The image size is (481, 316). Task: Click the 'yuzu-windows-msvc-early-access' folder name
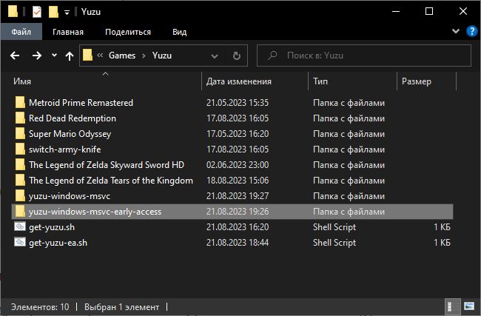(95, 212)
